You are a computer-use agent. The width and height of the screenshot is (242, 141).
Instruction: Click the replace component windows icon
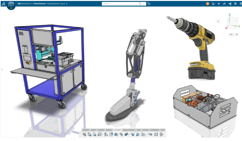(150, 134)
